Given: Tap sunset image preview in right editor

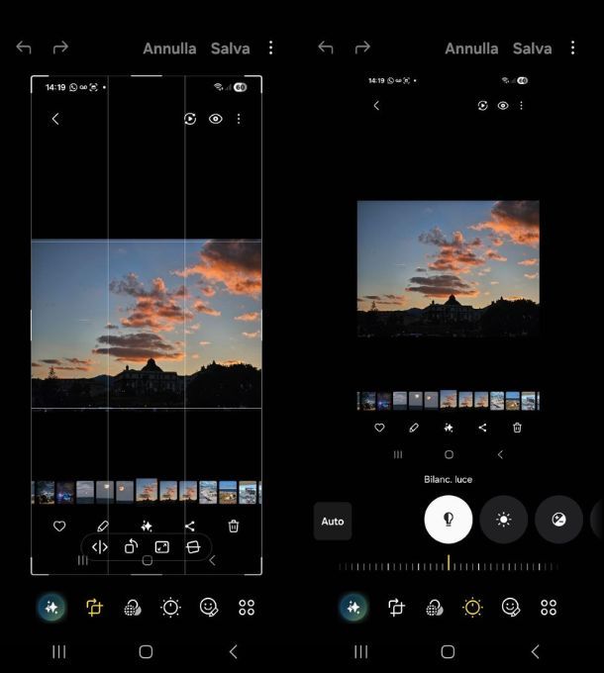Looking at the screenshot, I should tap(449, 269).
